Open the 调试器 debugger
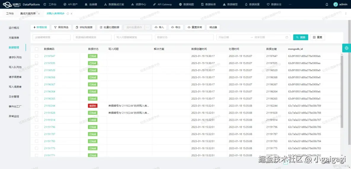Viewport: 351px width, 169px height. [213, 27]
